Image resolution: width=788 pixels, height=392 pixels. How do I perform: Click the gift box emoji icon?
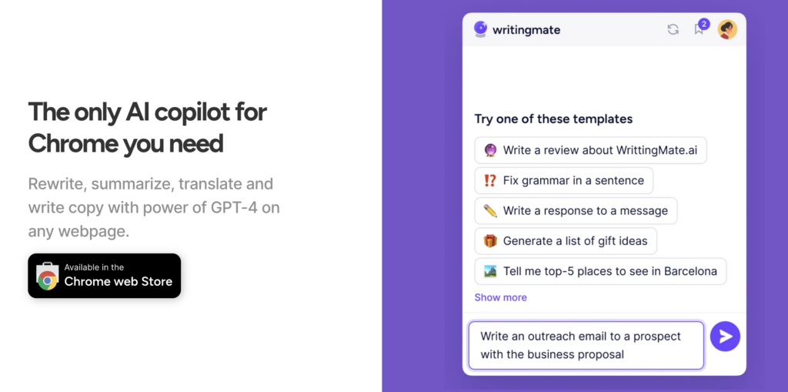pyautogui.click(x=490, y=241)
